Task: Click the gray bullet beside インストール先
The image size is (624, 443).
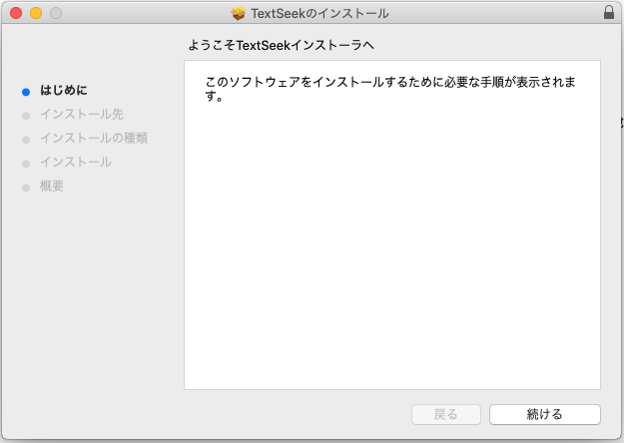Action: pos(26,115)
